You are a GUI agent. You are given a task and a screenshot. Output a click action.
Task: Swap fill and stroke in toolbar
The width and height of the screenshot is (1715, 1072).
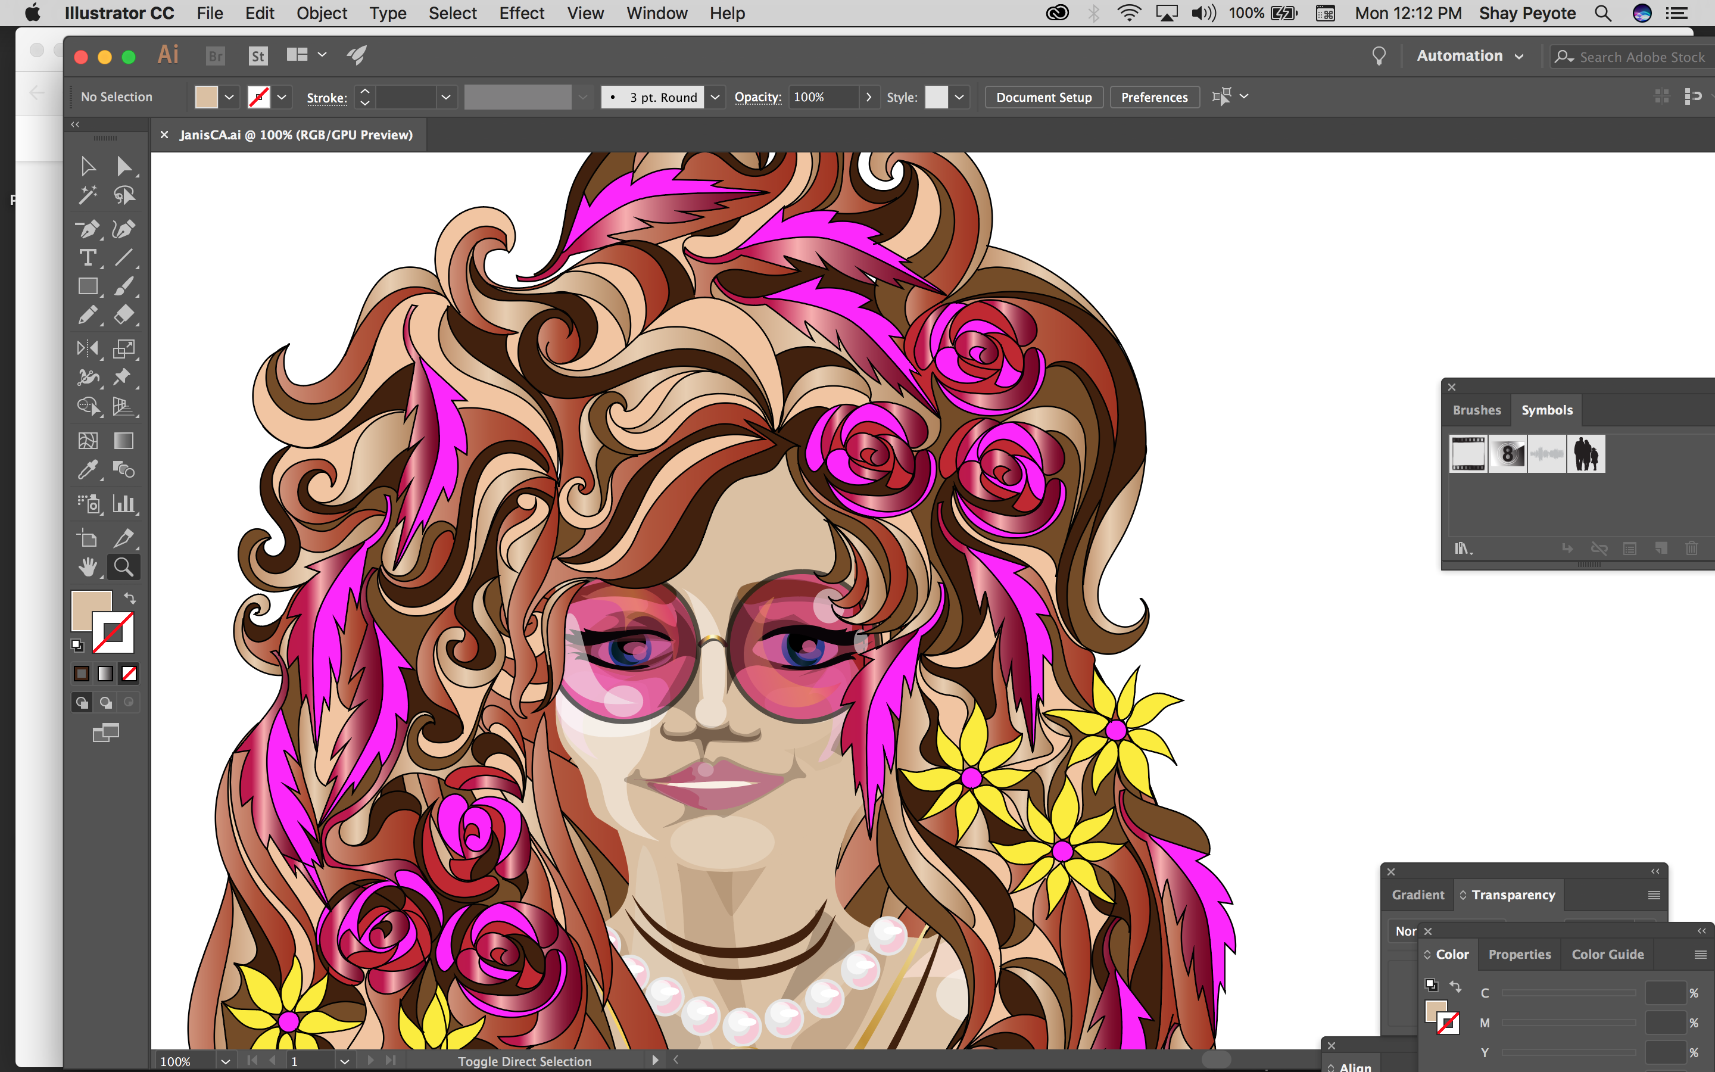pos(130,599)
